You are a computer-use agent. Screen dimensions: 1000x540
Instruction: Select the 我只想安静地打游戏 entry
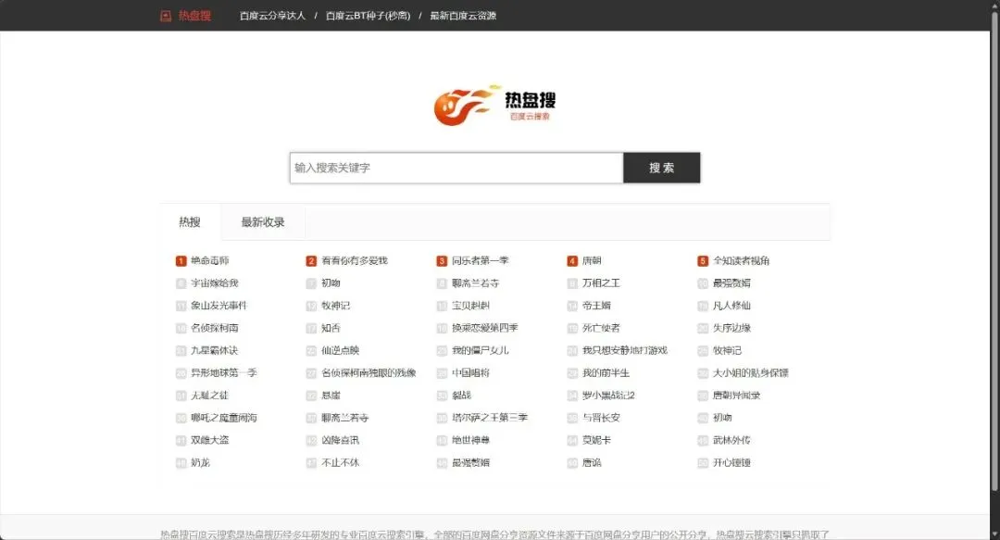(x=625, y=350)
